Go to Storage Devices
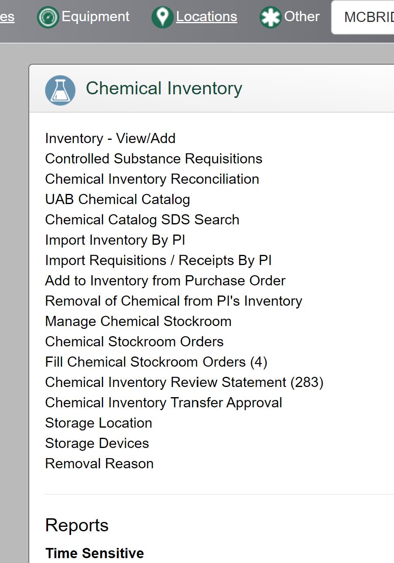The image size is (394, 563). [97, 443]
